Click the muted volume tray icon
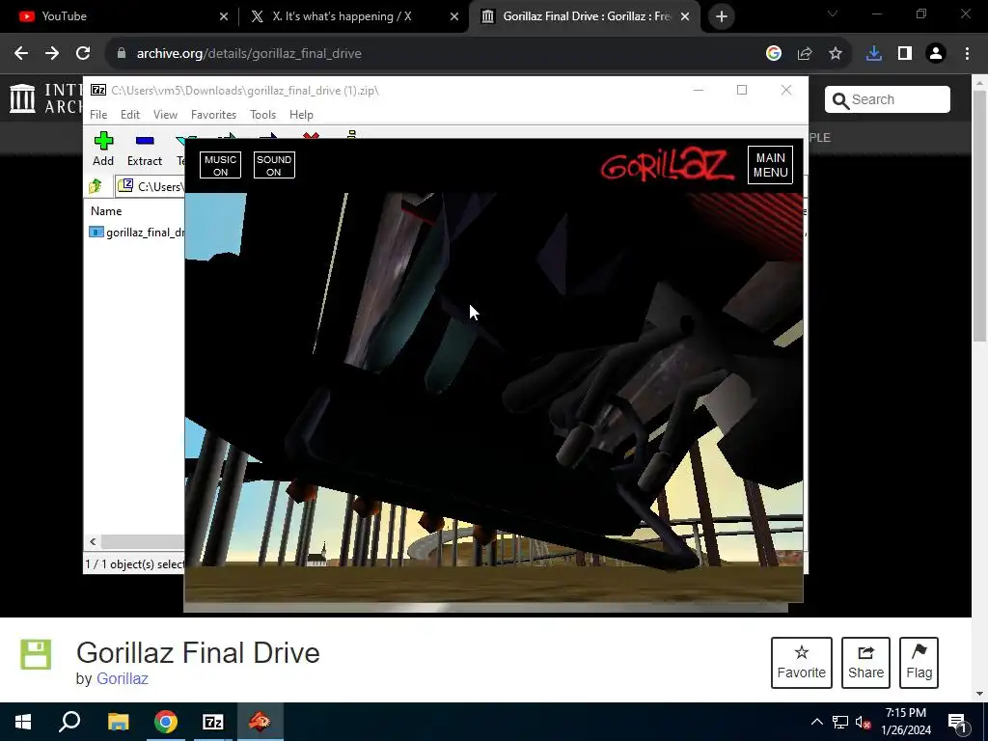The width and height of the screenshot is (988, 741). pyautogui.click(x=863, y=722)
